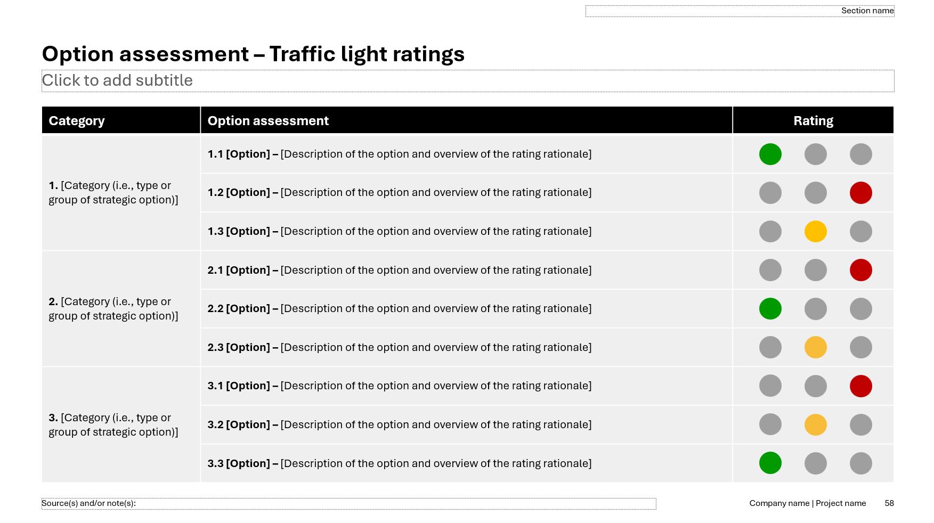
Task: Click the Section name text box
Action: point(739,11)
